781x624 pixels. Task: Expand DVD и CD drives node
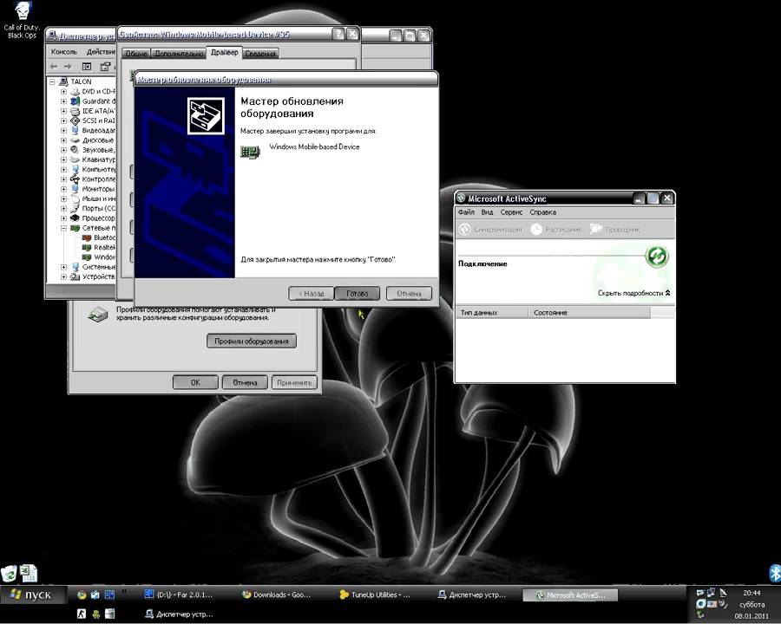(x=63, y=92)
